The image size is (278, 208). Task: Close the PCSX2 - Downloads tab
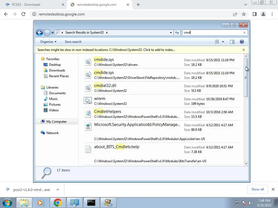63,5
